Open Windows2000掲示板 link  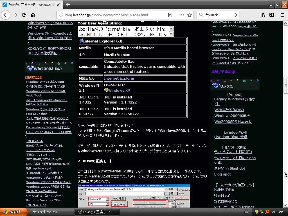(x=232, y=116)
